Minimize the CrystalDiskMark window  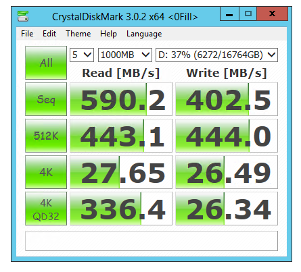pyautogui.click(x=229, y=14)
